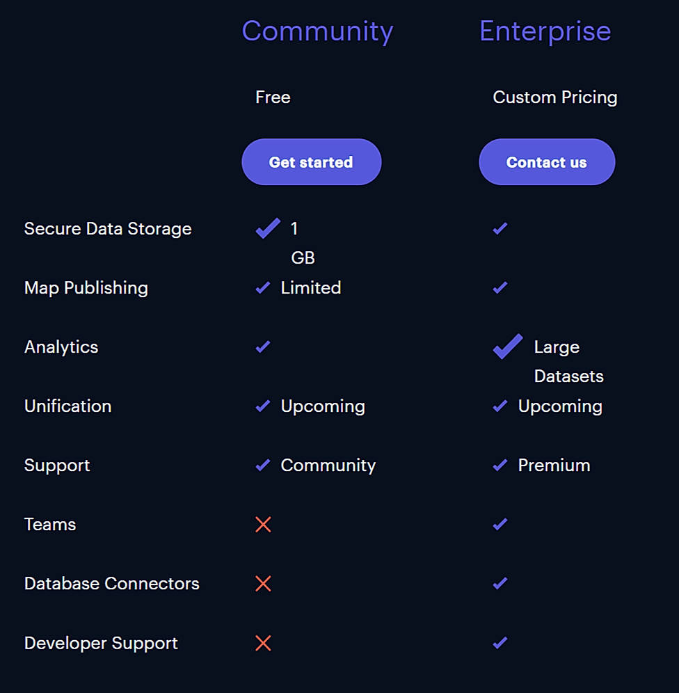
Task: Click the Enterprise Unification checkmark
Action: point(500,406)
